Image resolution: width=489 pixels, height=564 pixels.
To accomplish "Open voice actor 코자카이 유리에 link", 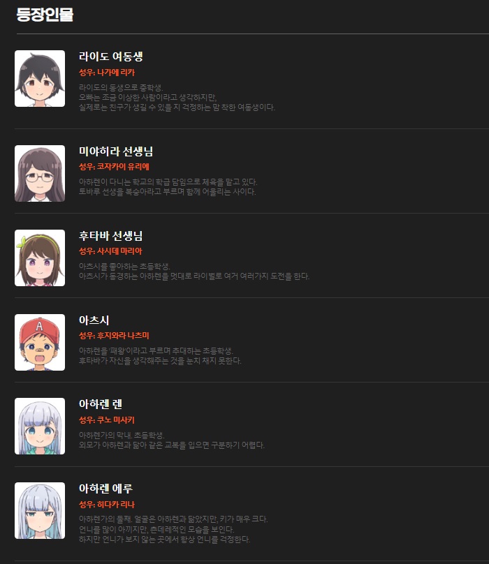I will pyautogui.click(x=123, y=167).
